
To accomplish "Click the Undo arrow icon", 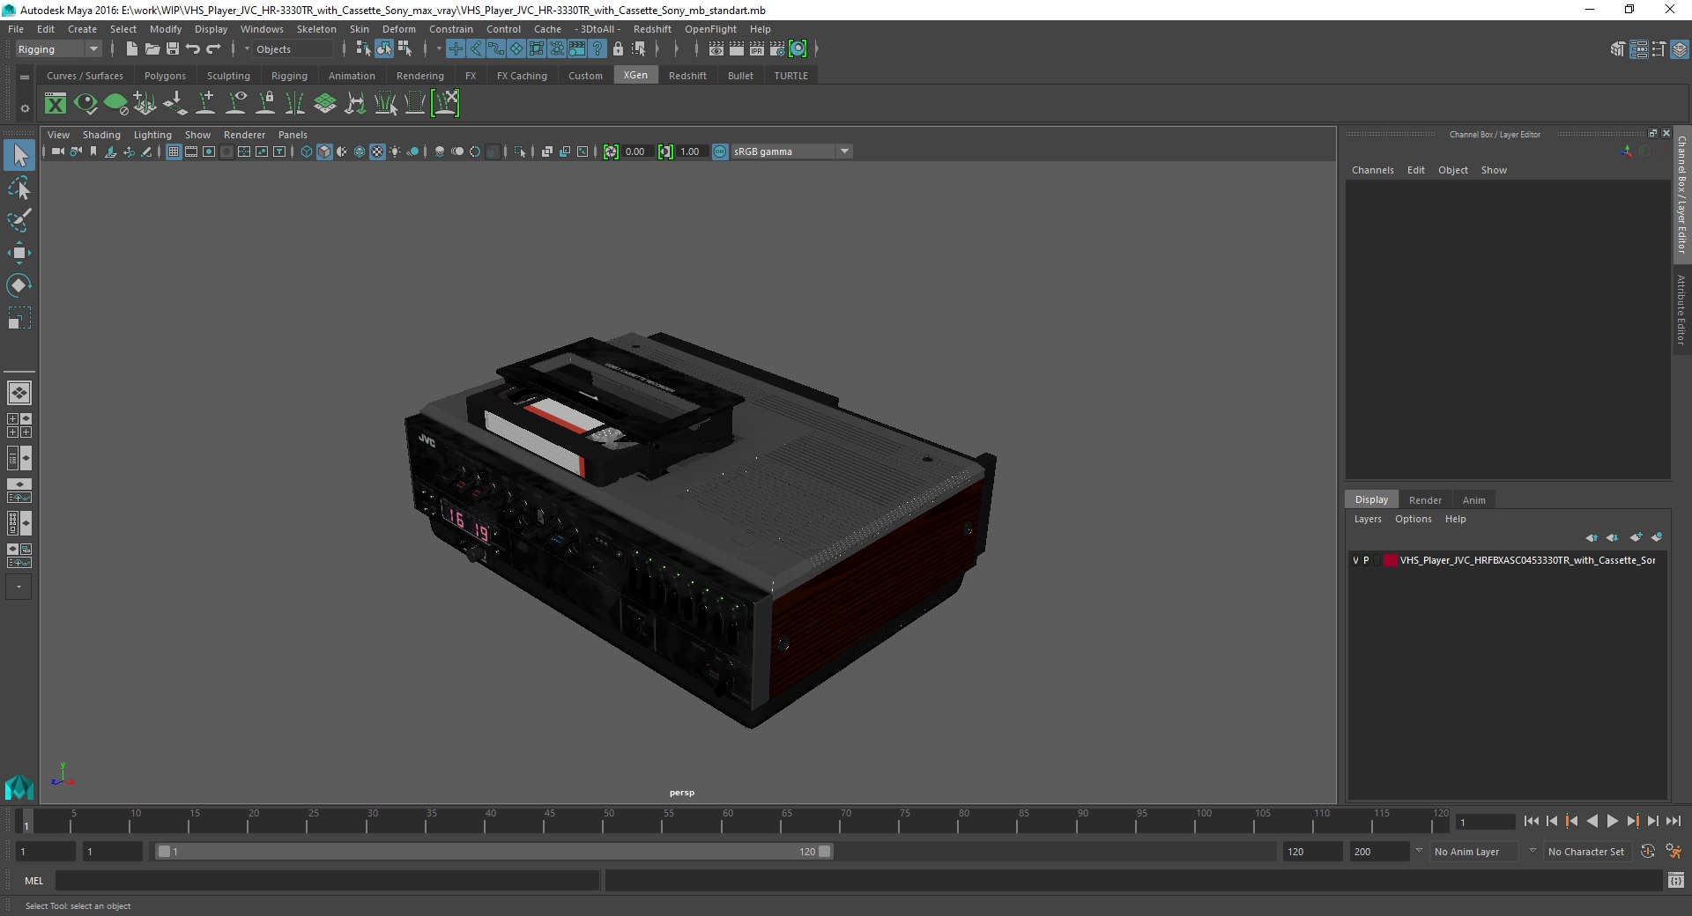I will tap(193, 49).
